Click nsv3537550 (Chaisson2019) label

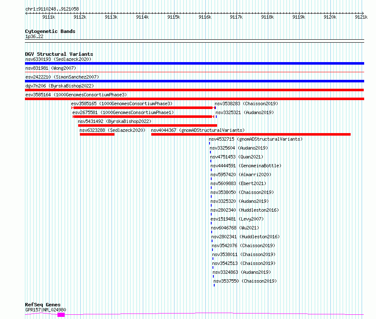245,281
